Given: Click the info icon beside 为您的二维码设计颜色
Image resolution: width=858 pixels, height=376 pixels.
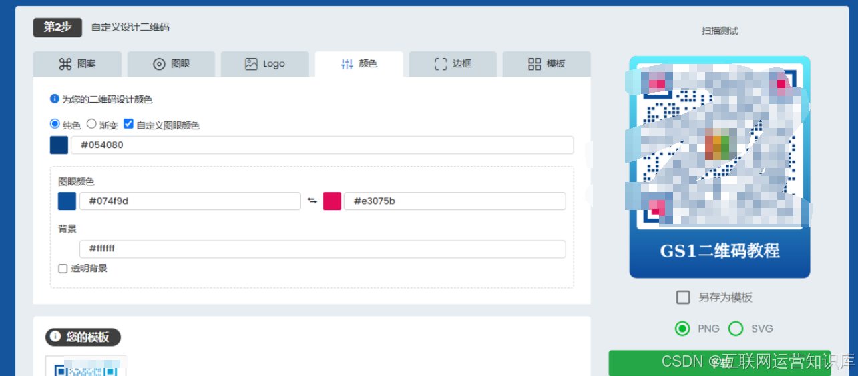Looking at the screenshot, I should [x=55, y=99].
